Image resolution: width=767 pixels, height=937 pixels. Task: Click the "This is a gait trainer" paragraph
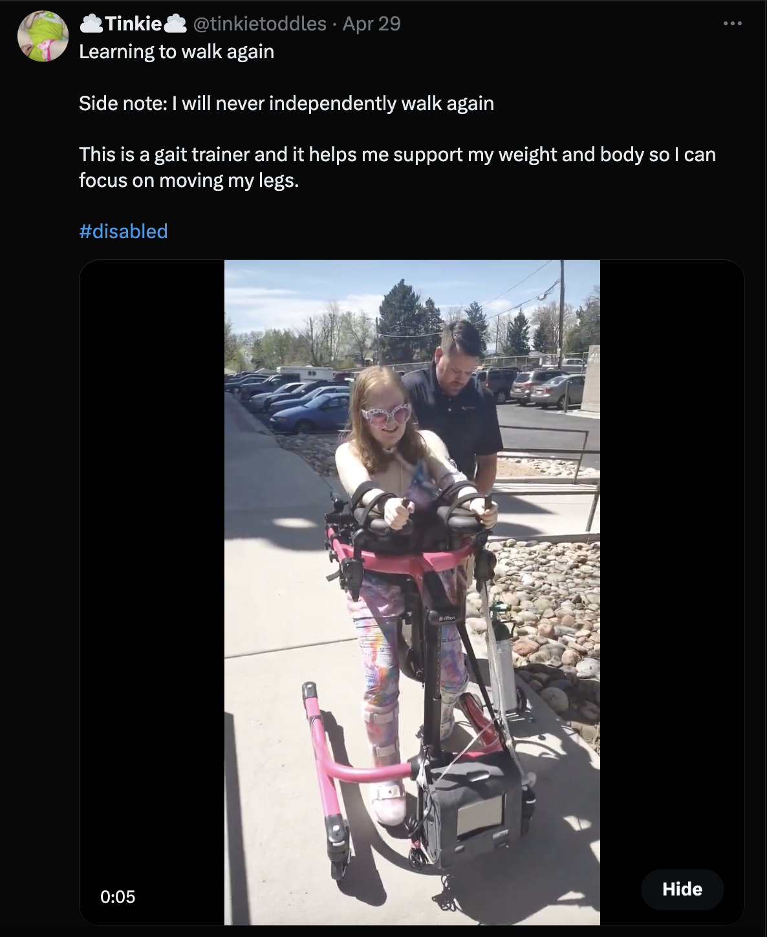coord(397,167)
